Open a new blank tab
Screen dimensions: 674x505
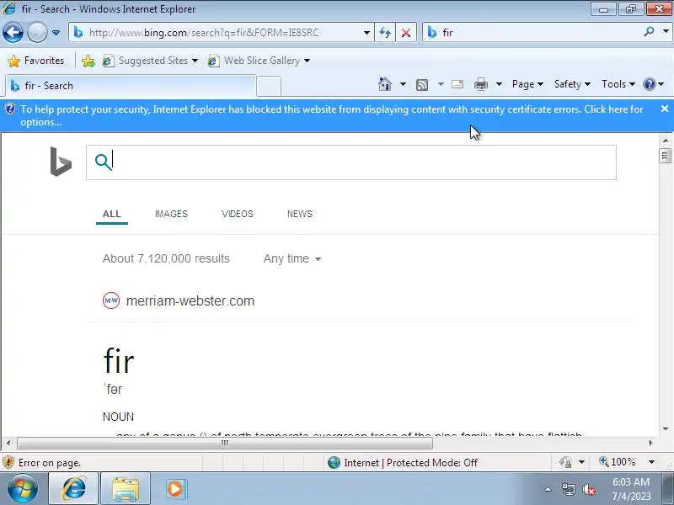click(x=269, y=86)
